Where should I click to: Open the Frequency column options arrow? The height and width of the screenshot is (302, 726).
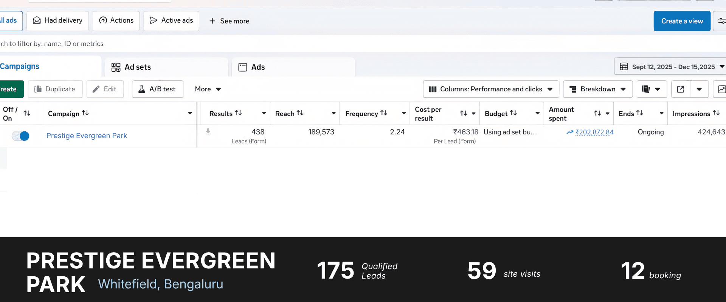404,113
